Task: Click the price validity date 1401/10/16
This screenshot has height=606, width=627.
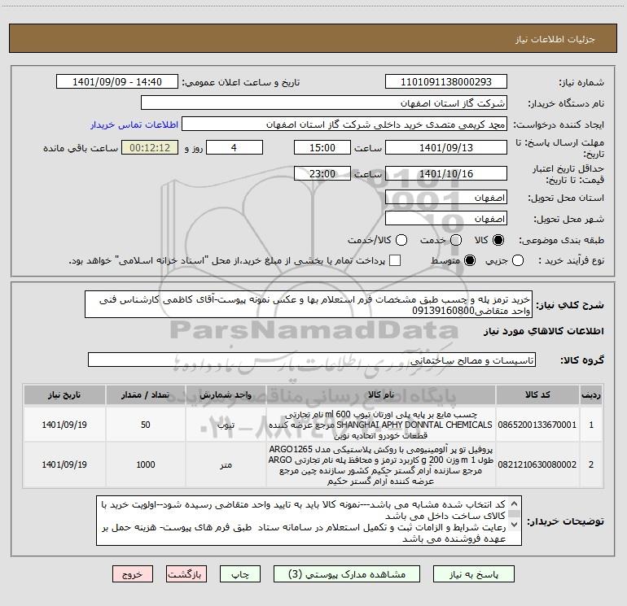Action: [446, 173]
